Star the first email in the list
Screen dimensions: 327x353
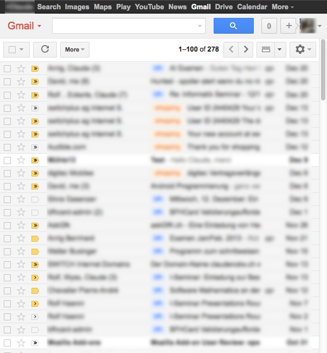tap(21, 68)
